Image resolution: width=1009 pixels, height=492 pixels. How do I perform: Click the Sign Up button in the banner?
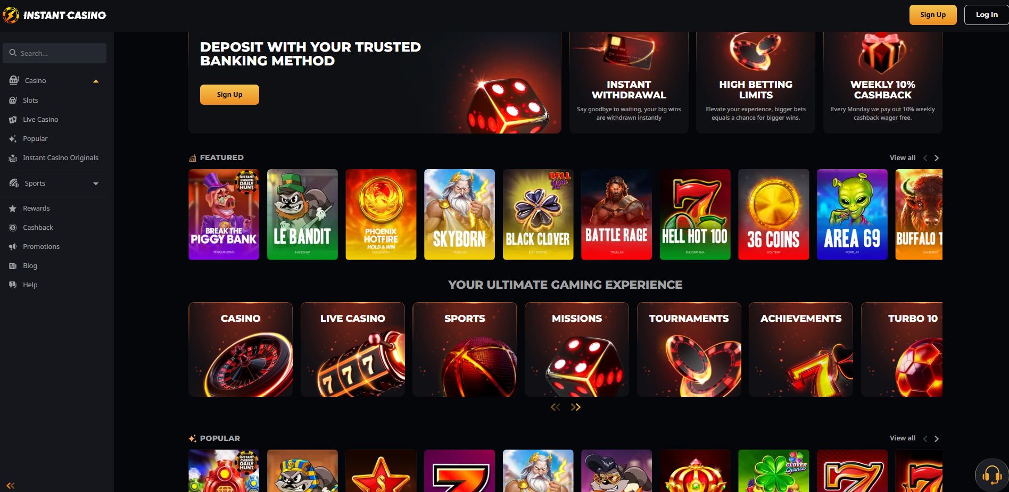tap(229, 95)
